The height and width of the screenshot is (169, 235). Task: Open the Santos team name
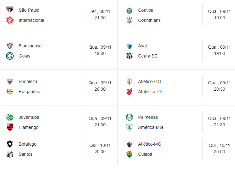click(x=25, y=154)
